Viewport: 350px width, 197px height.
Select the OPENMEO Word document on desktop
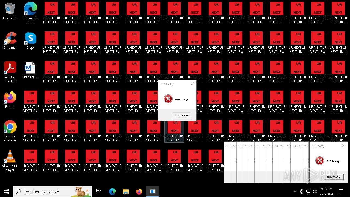[30, 70]
